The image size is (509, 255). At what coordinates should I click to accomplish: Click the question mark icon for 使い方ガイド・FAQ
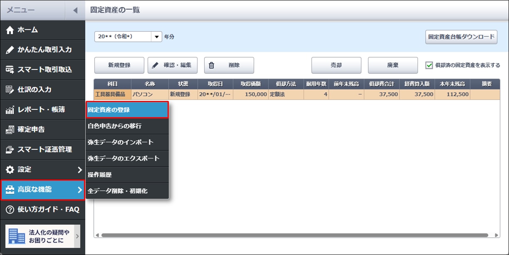point(10,209)
